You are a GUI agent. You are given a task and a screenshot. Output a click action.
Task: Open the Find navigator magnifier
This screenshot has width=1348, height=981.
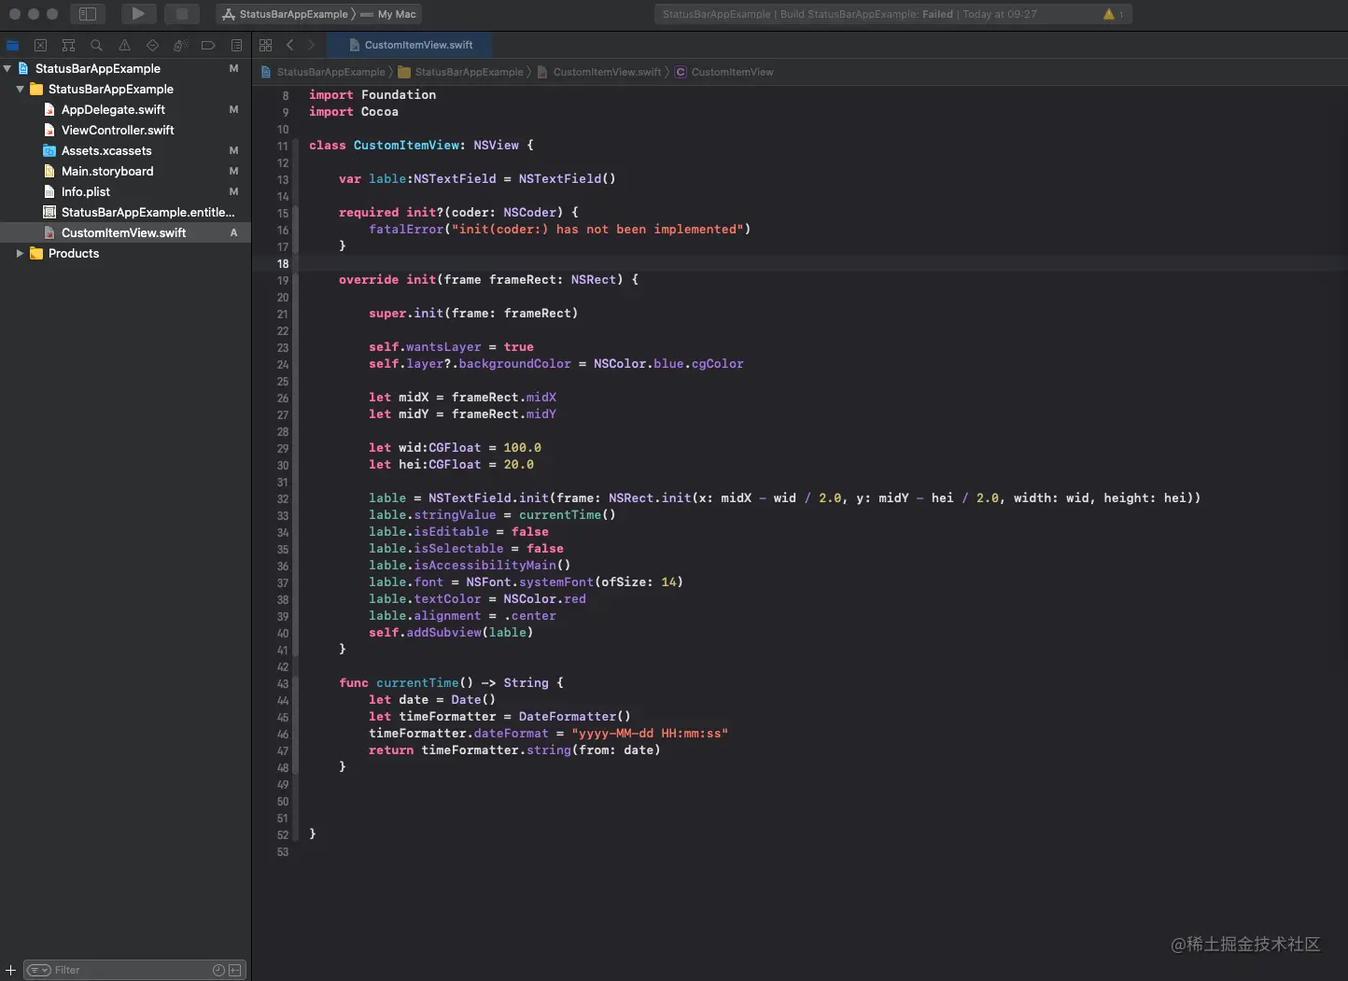pyautogui.click(x=96, y=45)
